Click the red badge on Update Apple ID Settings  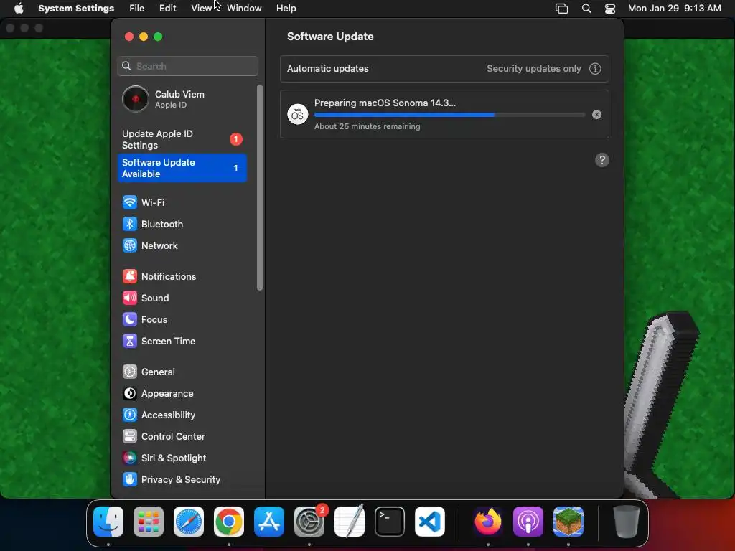point(235,139)
